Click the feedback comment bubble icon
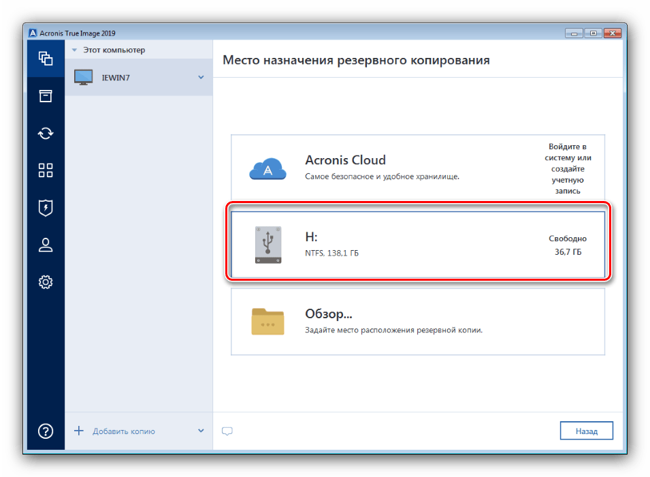Screen dimensions: 650x477 (228, 431)
